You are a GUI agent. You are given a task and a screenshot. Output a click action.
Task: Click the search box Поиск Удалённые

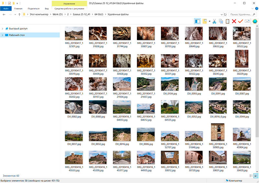(241, 15)
